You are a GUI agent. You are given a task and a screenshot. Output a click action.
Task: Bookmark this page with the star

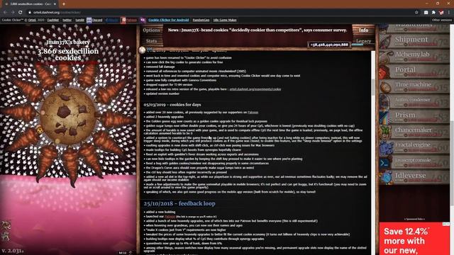point(416,13)
